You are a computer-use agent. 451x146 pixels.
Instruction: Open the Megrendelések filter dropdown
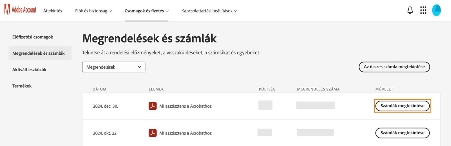(x=114, y=67)
